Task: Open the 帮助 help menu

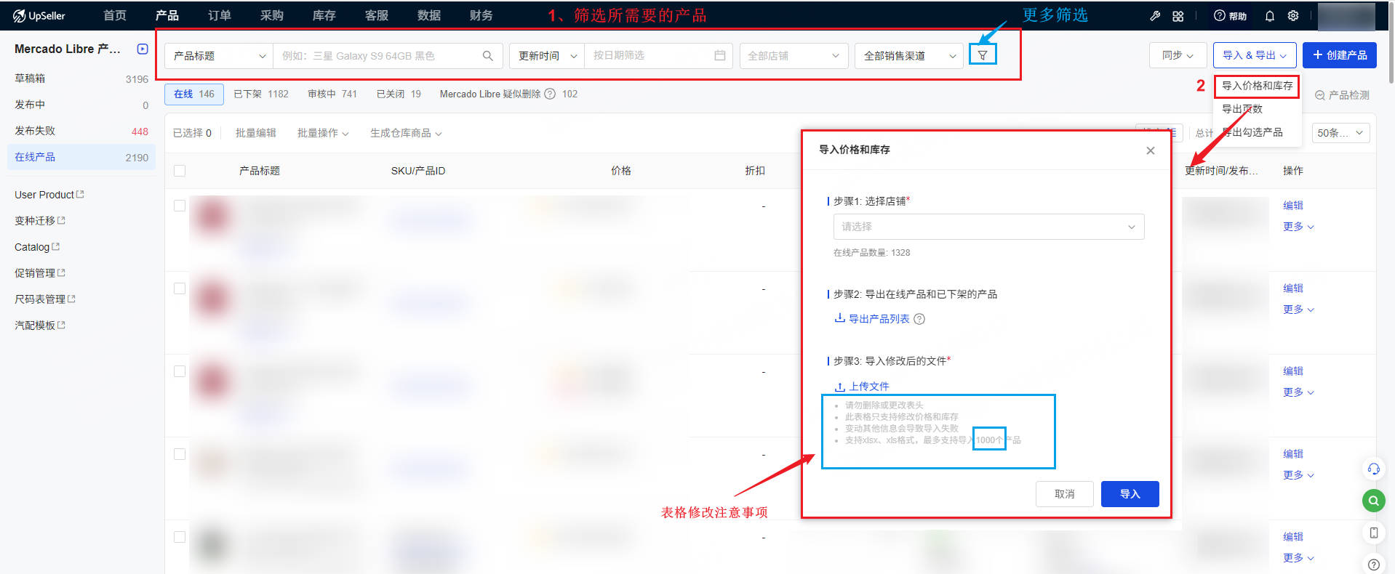Action: tap(1230, 15)
